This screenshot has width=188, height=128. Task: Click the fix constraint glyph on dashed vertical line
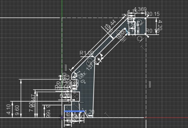point(150,84)
